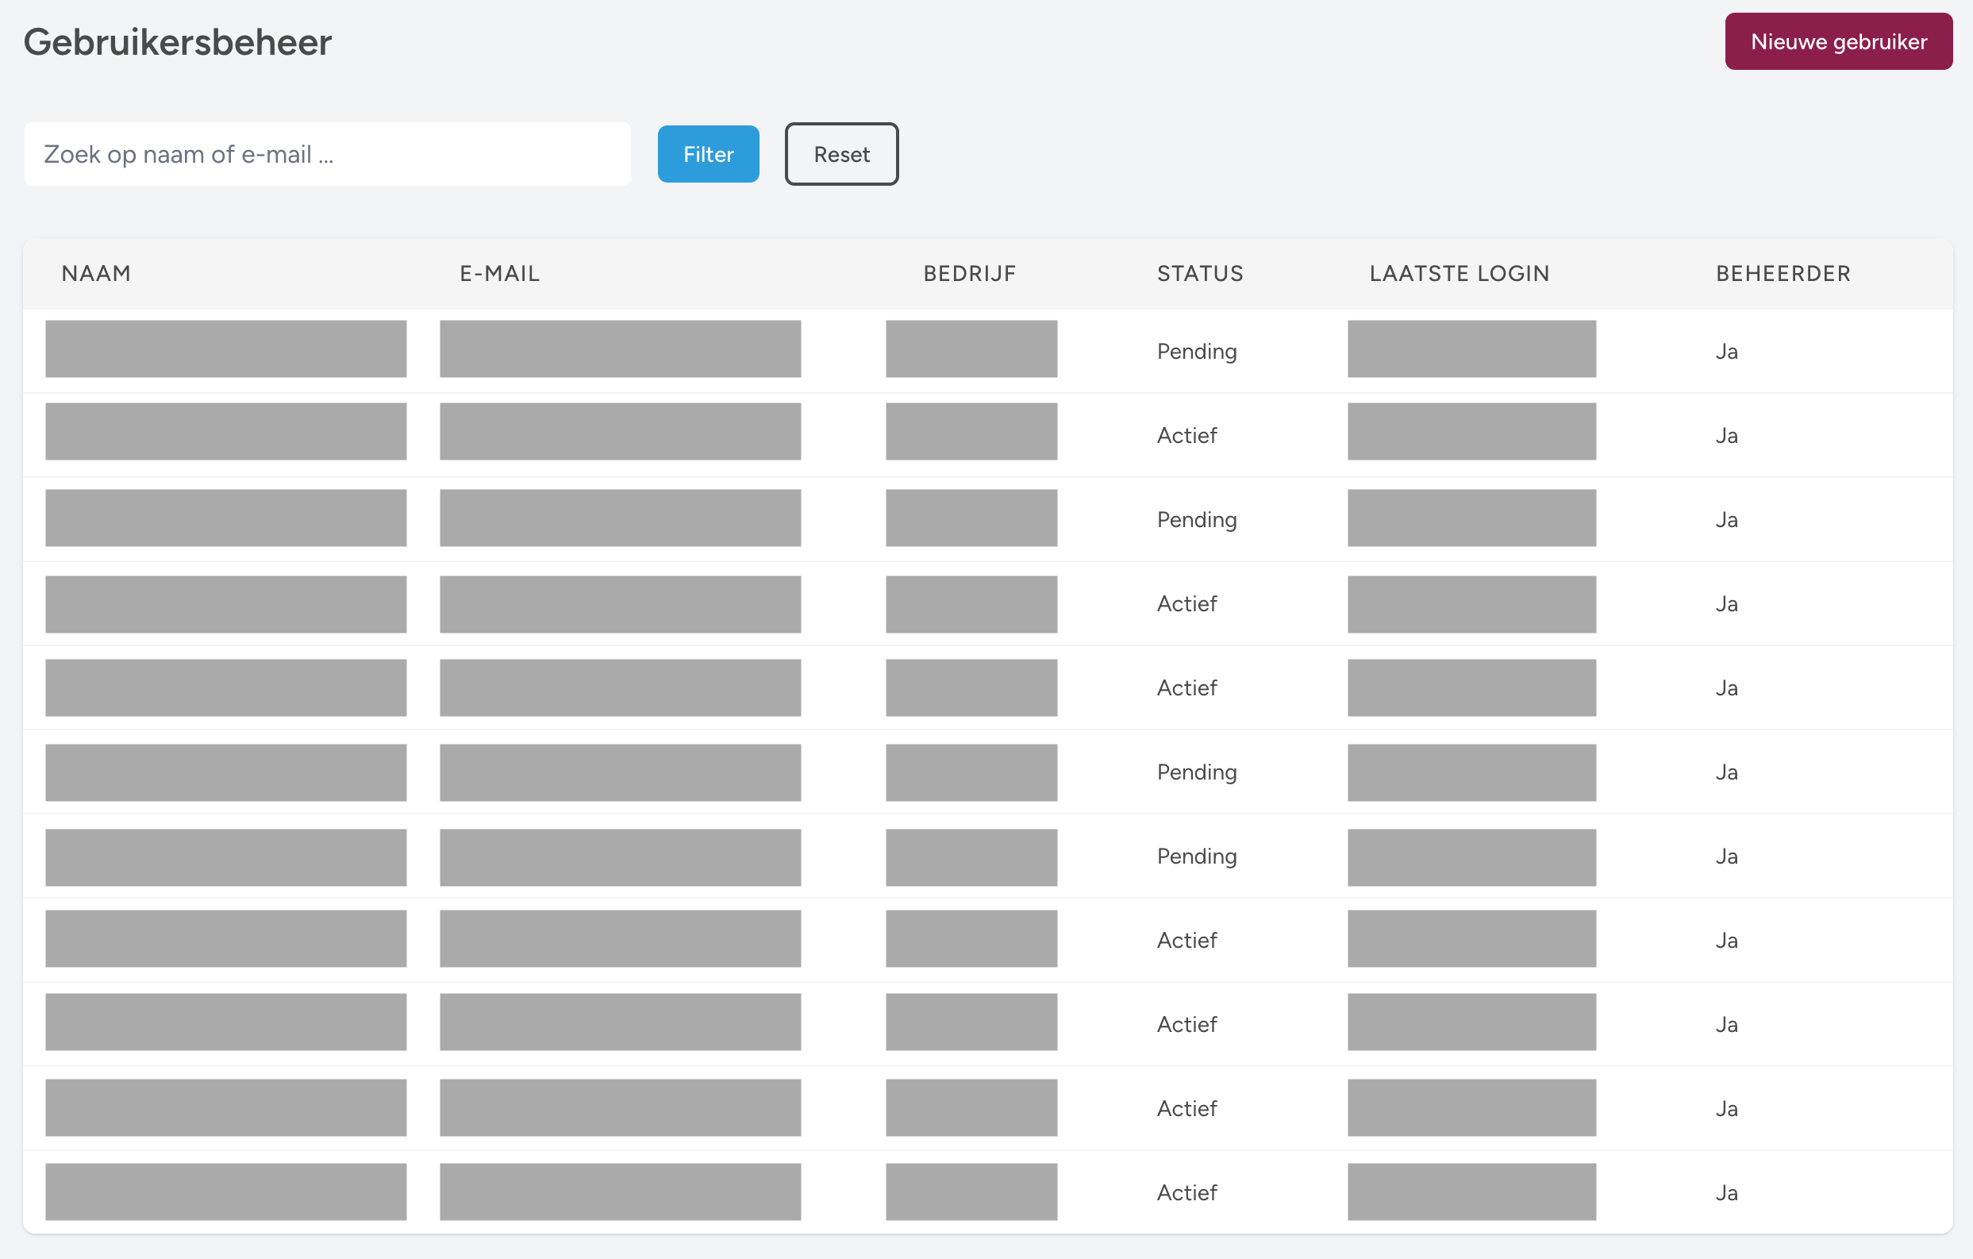
Task: Click the BEDRIJF column header
Action: click(969, 274)
